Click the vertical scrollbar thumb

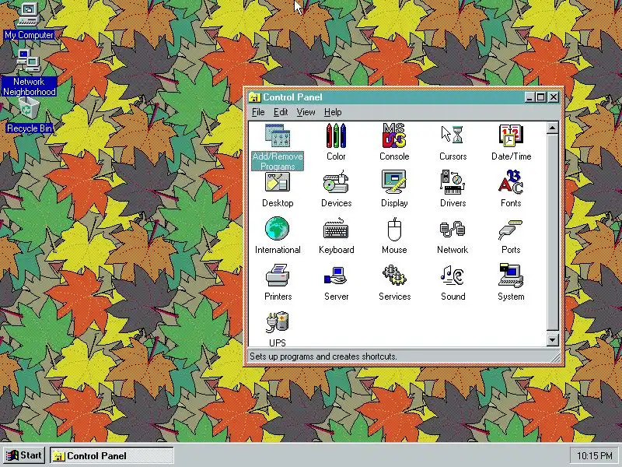click(552, 232)
